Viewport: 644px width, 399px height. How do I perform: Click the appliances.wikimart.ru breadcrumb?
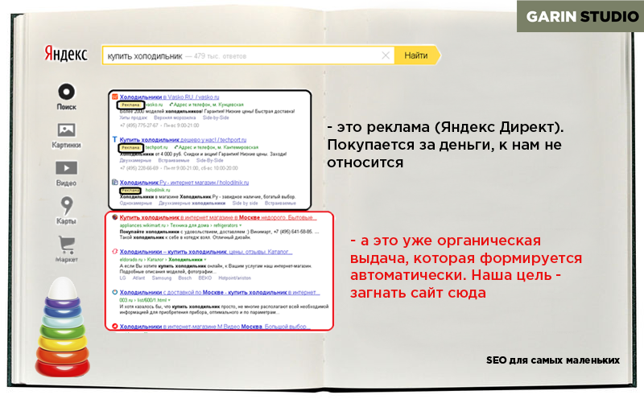tap(142, 225)
